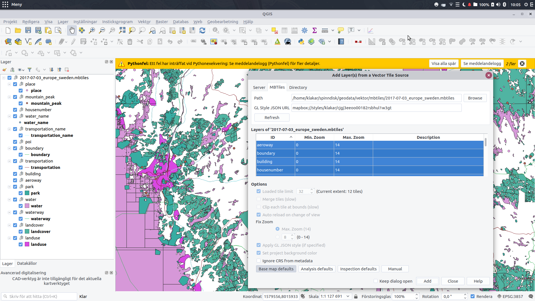
Task: Open the Python console
Action: pyautogui.click(x=301, y=41)
